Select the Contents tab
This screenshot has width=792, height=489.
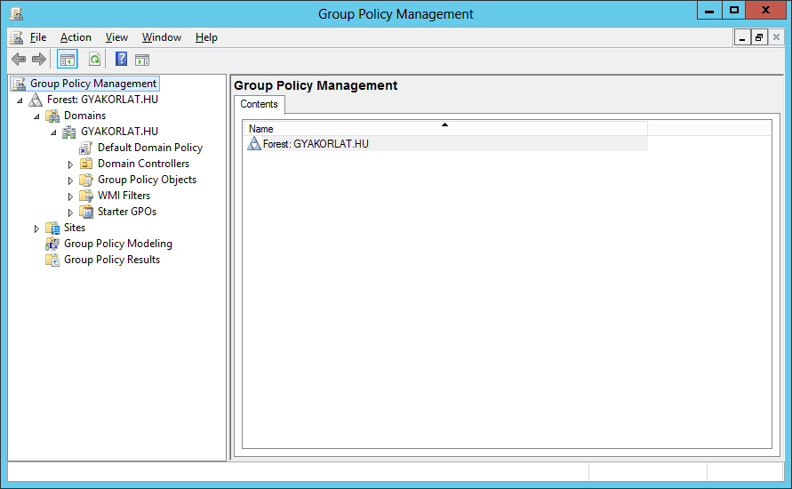(260, 104)
